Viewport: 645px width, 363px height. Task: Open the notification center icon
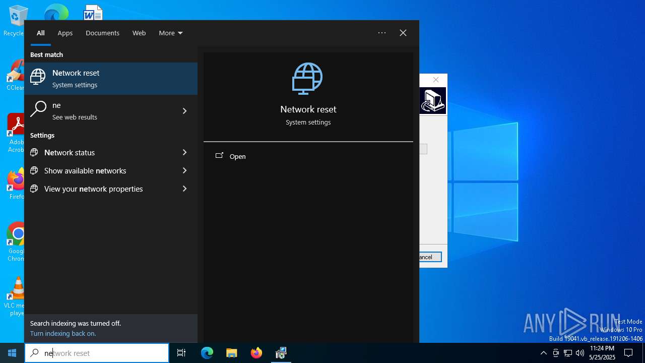click(x=628, y=353)
